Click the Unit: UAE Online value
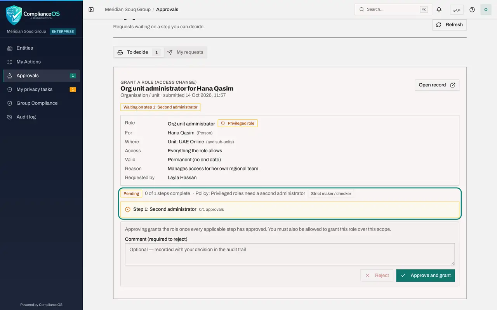Screen dimensions: 497x310 pos(186,142)
